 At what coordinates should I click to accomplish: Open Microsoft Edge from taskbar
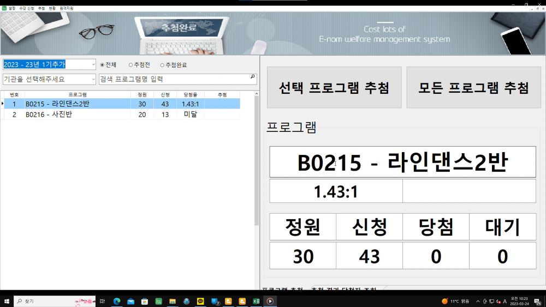click(x=117, y=301)
